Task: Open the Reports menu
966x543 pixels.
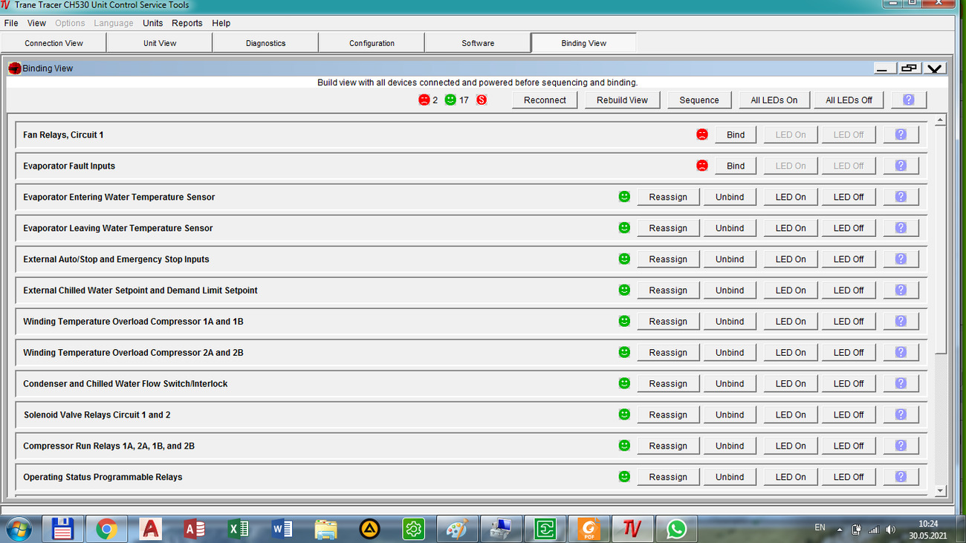Action: click(x=187, y=23)
